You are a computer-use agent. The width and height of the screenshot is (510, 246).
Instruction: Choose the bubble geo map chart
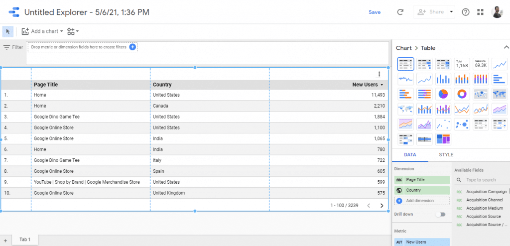[x=481, y=94]
